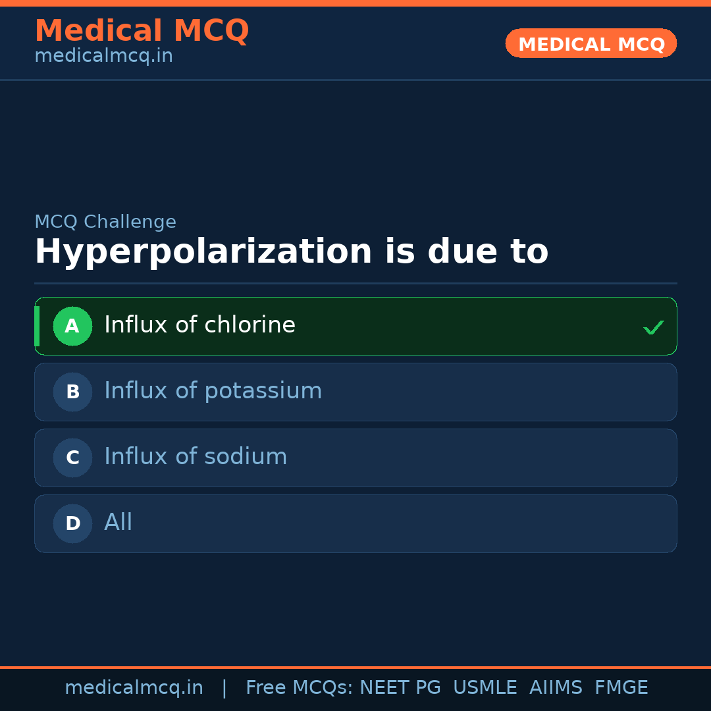
Task: Click 'FMGE' in the footer
Action: click(621, 688)
